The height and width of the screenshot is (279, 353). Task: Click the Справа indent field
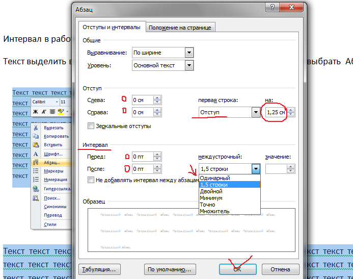(x=143, y=112)
